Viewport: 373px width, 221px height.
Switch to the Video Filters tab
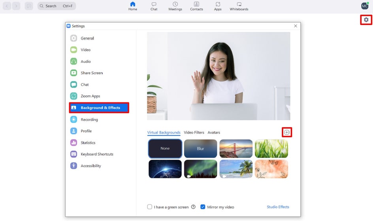click(x=194, y=132)
